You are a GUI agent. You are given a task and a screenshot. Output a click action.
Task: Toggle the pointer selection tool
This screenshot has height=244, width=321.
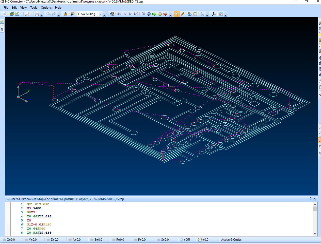tap(177, 14)
